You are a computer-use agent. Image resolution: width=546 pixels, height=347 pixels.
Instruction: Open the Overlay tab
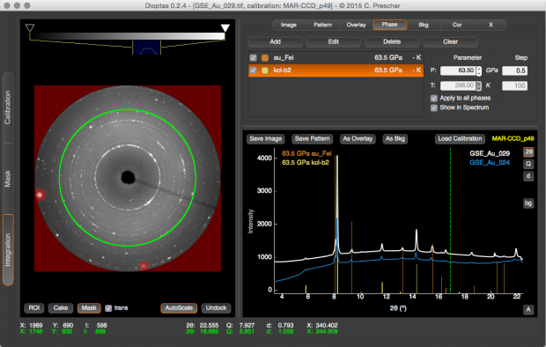pyautogui.click(x=356, y=25)
